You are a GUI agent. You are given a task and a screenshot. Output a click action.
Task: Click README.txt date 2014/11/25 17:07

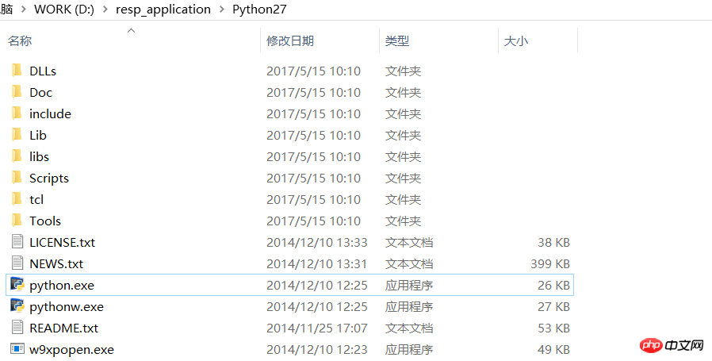[317, 328]
